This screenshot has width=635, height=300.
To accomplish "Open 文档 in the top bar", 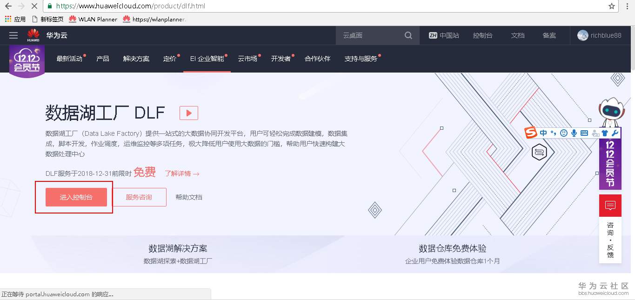I will click(518, 35).
